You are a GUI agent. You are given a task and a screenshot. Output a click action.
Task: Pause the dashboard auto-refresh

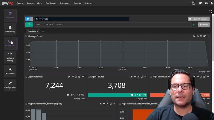[x=190, y=19]
